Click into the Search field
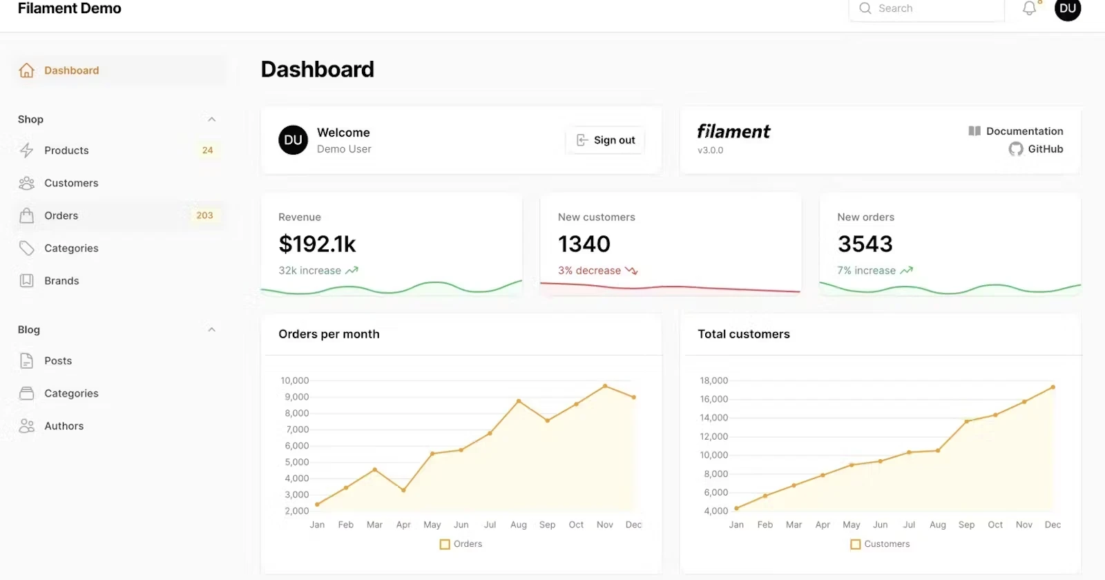Image resolution: width=1105 pixels, height=580 pixels. pos(925,8)
